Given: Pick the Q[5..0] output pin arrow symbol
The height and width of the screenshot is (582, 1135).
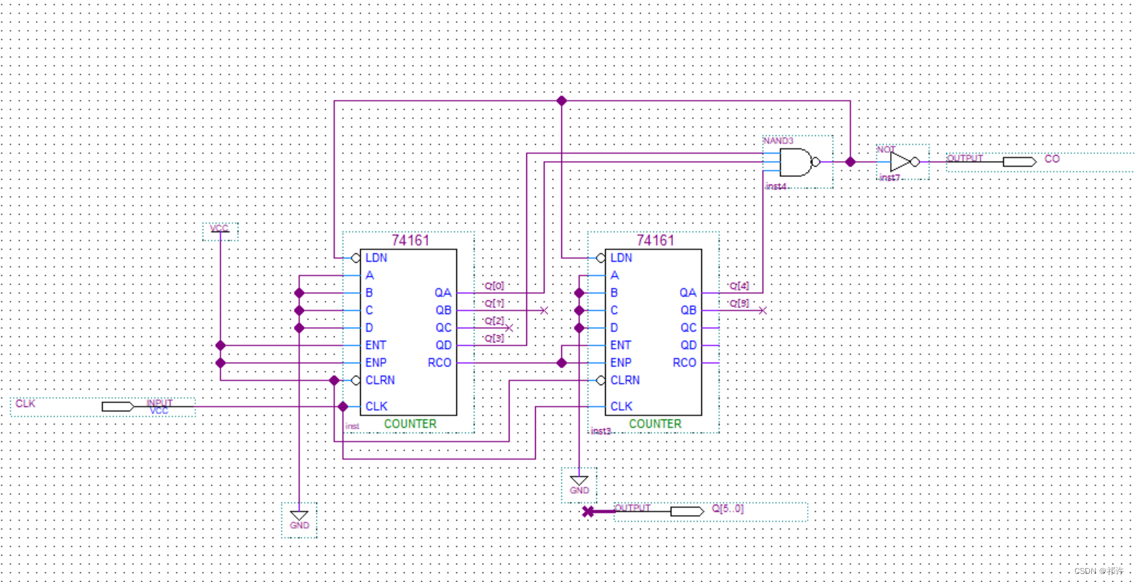Looking at the screenshot, I should [x=687, y=511].
